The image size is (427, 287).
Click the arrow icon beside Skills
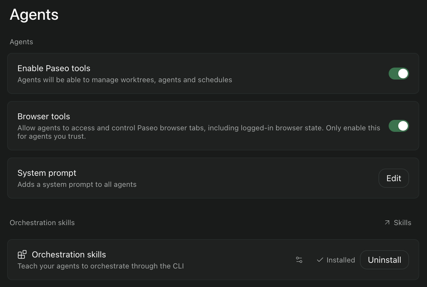(387, 223)
